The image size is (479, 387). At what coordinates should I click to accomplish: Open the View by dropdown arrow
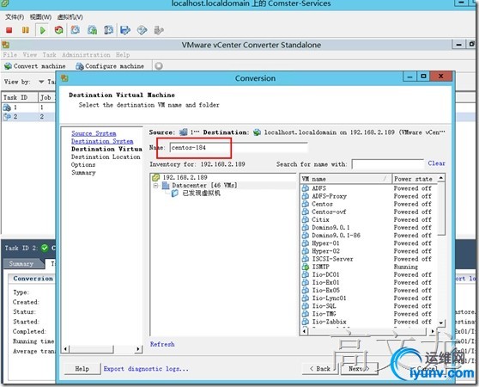coord(41,82)
